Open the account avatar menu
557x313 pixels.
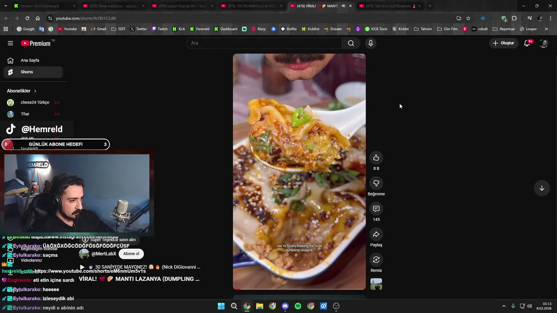544,43
